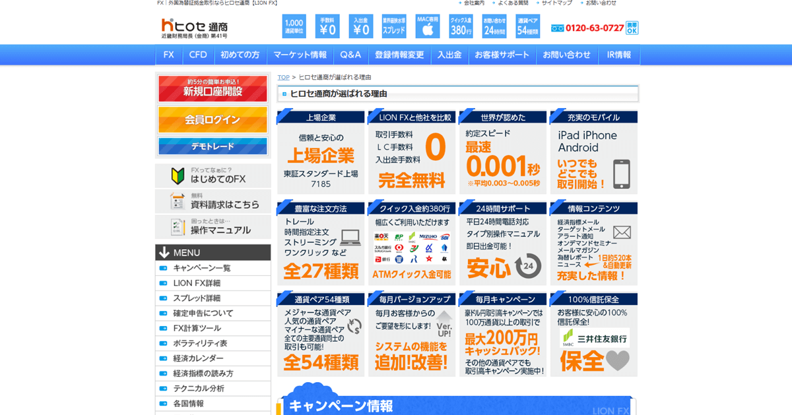Open the 資料請求はこちら banner
This screenshot has height=415, width=792.
coord(213,202)
